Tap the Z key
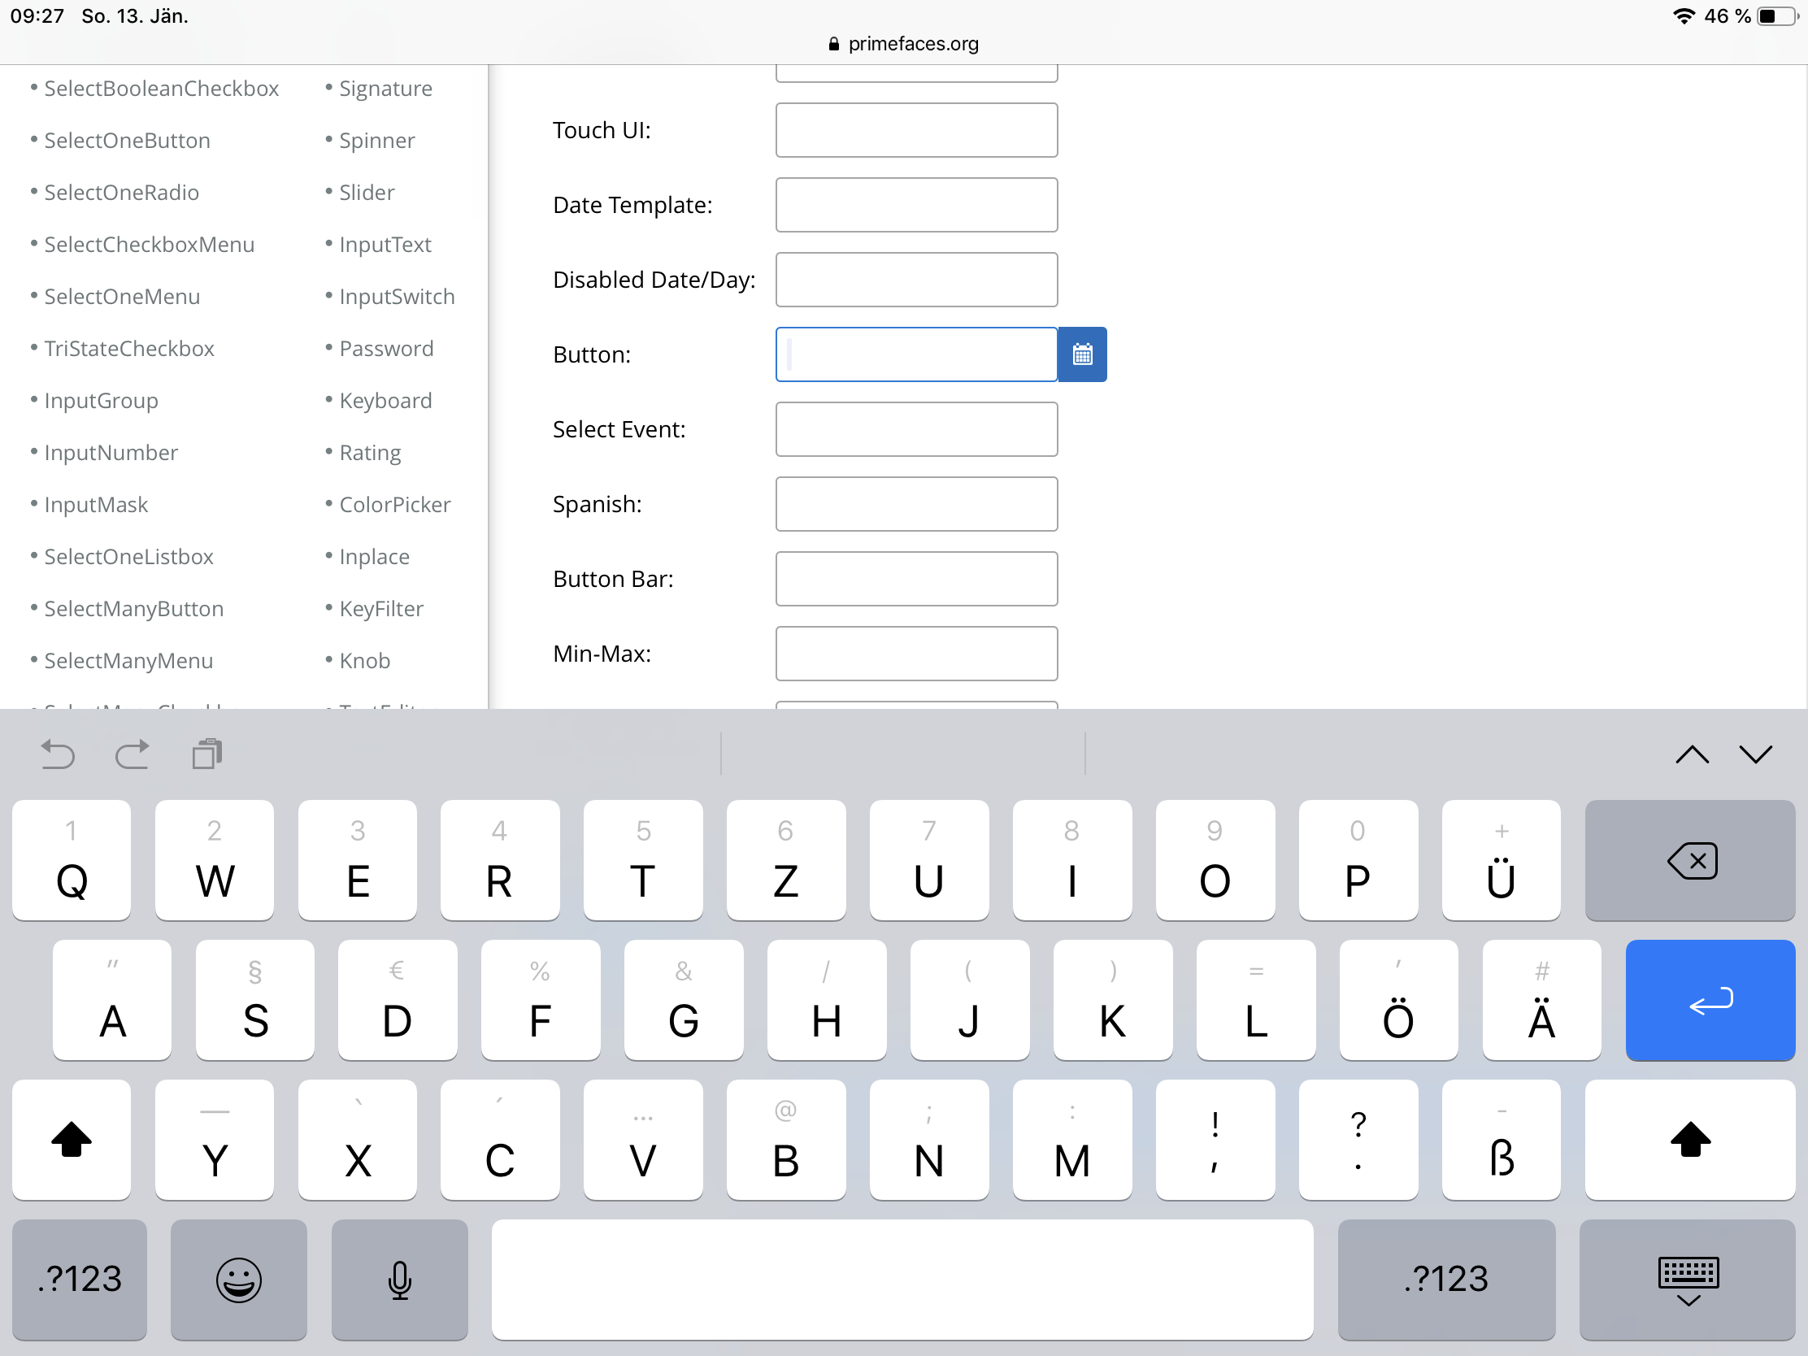This screenshot has height=1356, width=1808. pyautogui.click(x=785, y=860)
